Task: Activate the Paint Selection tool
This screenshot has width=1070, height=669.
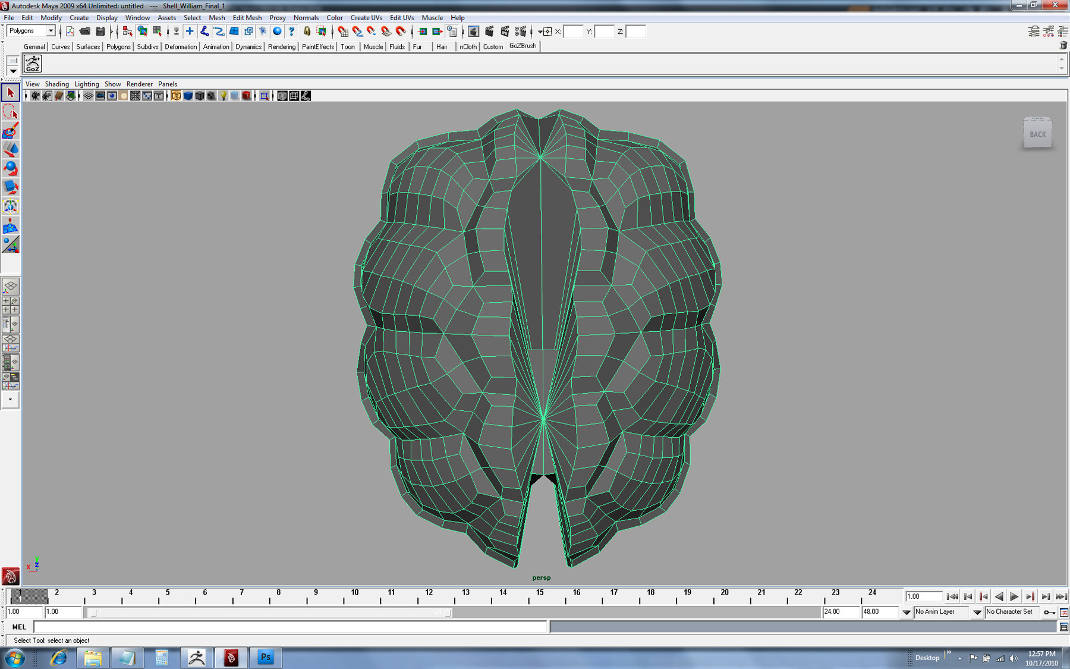Action: (x=10, y=131)
